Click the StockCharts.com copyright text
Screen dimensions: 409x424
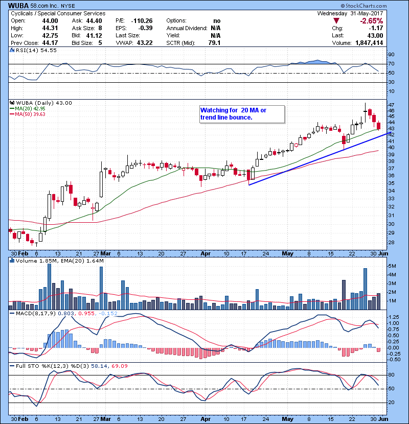(363, 6)
